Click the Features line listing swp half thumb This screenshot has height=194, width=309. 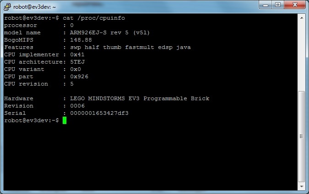point(130,47)
